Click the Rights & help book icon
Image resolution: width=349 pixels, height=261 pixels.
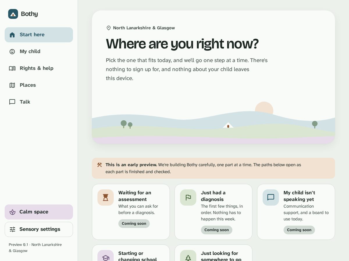tap(12, 68)
